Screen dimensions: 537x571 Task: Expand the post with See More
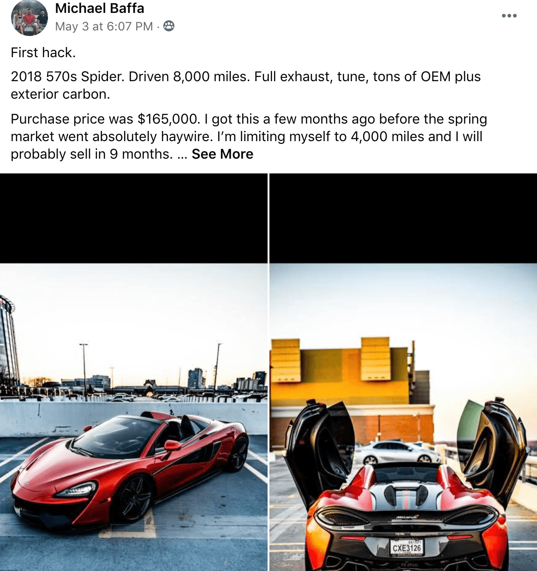coord(222,154)
